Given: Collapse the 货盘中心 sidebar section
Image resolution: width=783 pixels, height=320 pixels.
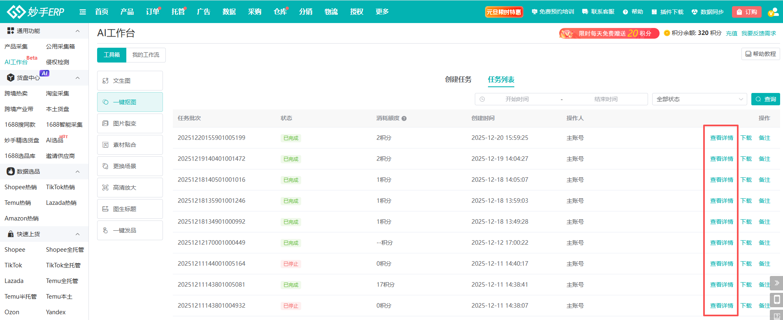Looking at the screenshot, I should click(77, 78).
